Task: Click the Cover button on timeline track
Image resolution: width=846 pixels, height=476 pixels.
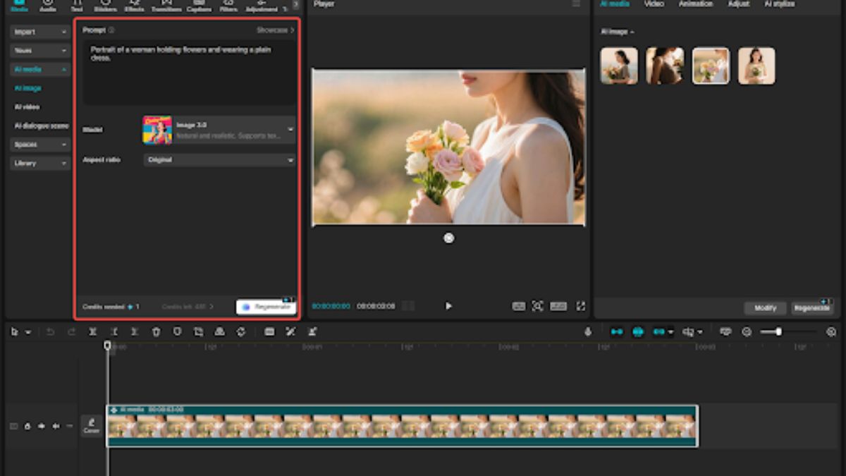Action: 92,426
